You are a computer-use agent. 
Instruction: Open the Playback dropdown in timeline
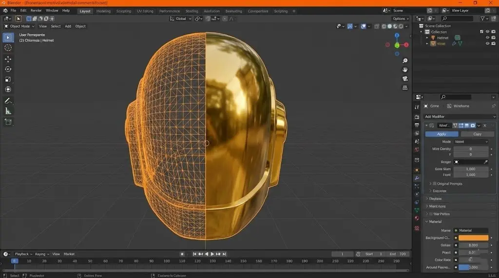(23, 254)
